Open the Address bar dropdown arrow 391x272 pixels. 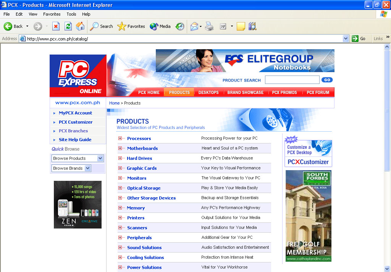346,39
